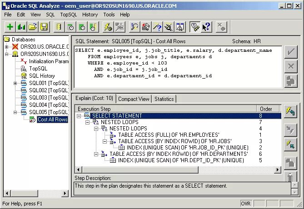The width and height of the screenshot is (304, 209).
Task: Click the grayed-out wizard wand toolbar icon
Action: click(120, 27)
